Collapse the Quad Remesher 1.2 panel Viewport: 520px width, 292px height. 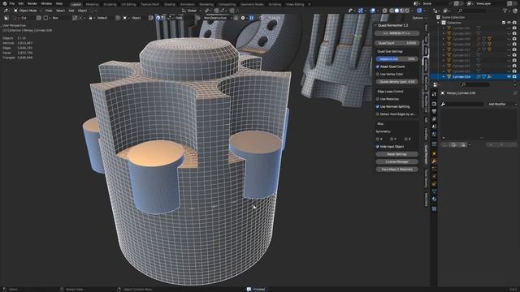coord(375,25)
